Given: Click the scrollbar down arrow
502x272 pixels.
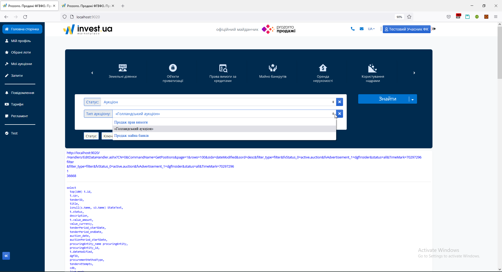Looking at the screenshot, I should click(500, 269).
